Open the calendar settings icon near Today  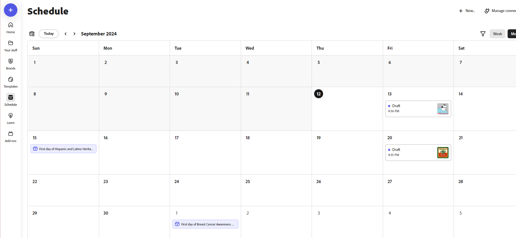[x=32, y=33]
